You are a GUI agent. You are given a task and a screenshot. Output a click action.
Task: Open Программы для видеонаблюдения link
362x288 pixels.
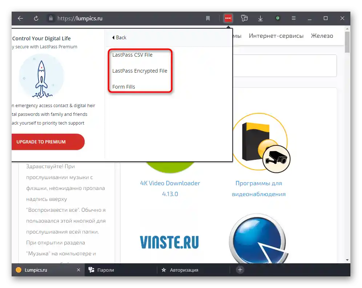(258, 188)
